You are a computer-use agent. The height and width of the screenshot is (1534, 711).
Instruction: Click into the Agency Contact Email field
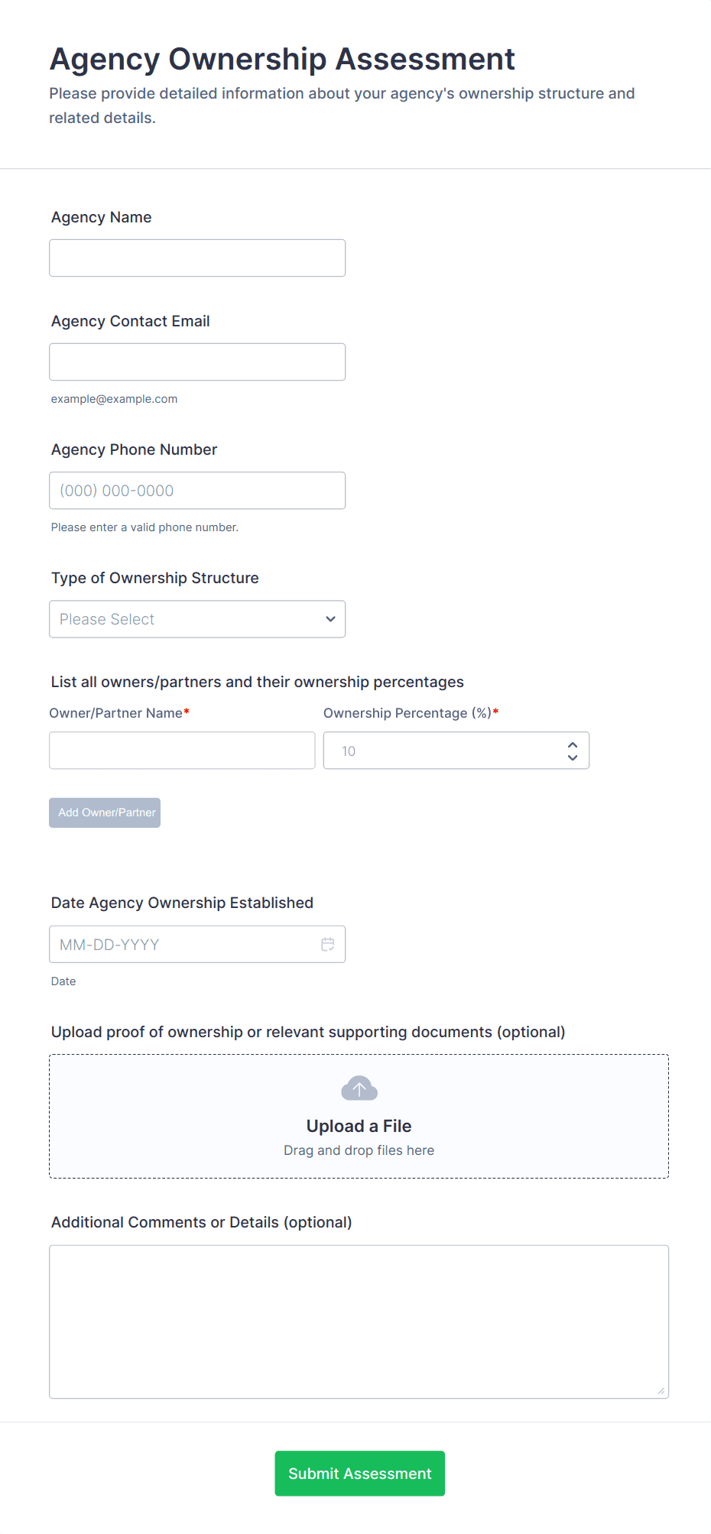click(x=197, y=362)
